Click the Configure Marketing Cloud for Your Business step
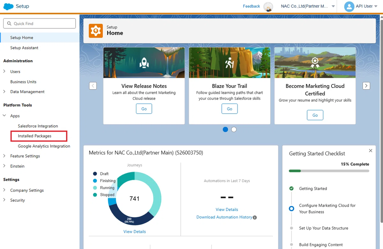383x249 pixels. coord(327,209)
